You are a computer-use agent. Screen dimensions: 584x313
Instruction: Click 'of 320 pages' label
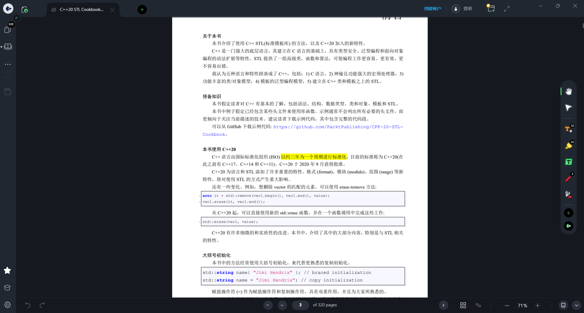click(x=325, y=305)
